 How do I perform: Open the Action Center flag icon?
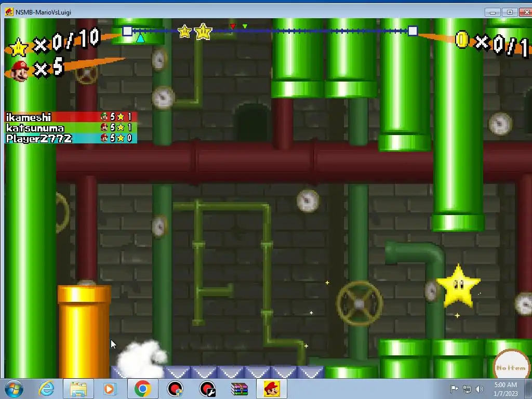[454, 389]
